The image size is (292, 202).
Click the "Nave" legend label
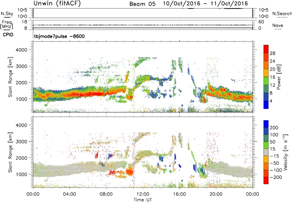(x=278, y=25)
